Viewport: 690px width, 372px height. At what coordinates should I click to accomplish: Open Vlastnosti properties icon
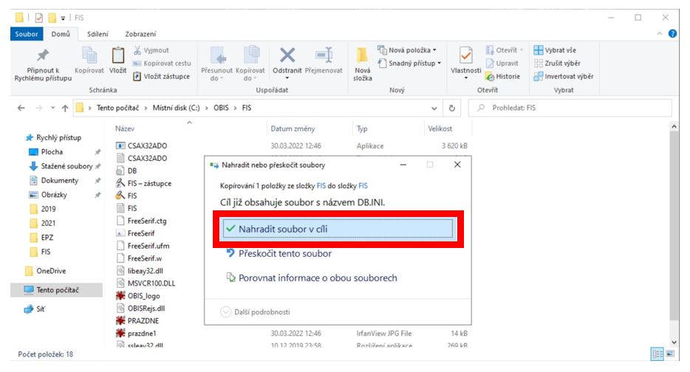(466, 56)
